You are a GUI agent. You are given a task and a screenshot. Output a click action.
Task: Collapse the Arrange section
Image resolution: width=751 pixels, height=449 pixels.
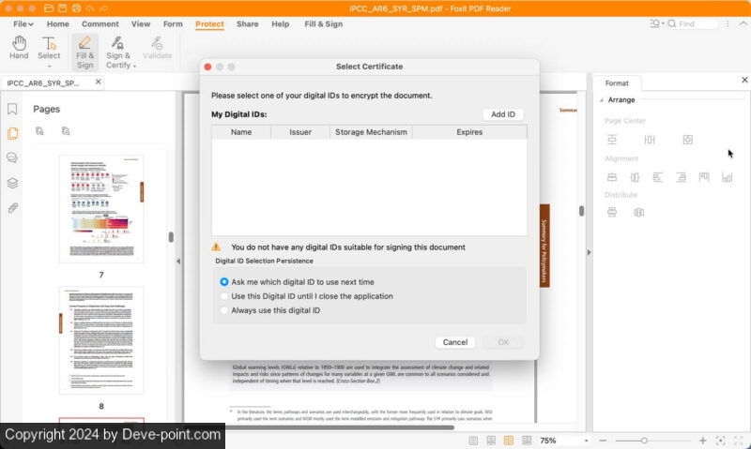[601, 99]
